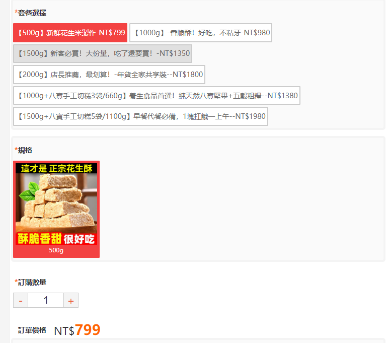Viewport: 387px width, 343px height.
Task: Select the 【500g】新鮮花生米製作 NT$799 package
Action: [x=70, y=33]
